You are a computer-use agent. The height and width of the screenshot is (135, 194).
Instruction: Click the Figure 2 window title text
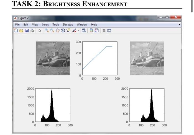coord(23,18)
